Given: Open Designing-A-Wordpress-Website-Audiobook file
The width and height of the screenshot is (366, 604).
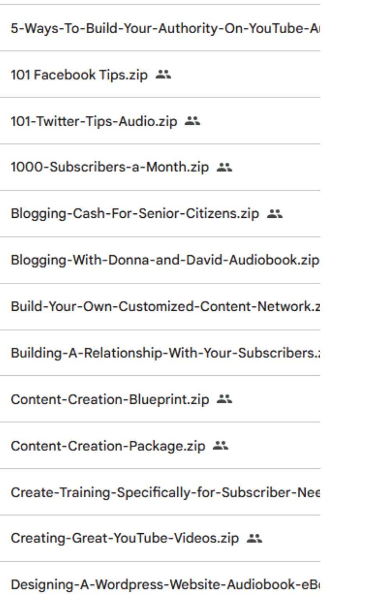Looking at the screenshot, I should tap(164, 585).
